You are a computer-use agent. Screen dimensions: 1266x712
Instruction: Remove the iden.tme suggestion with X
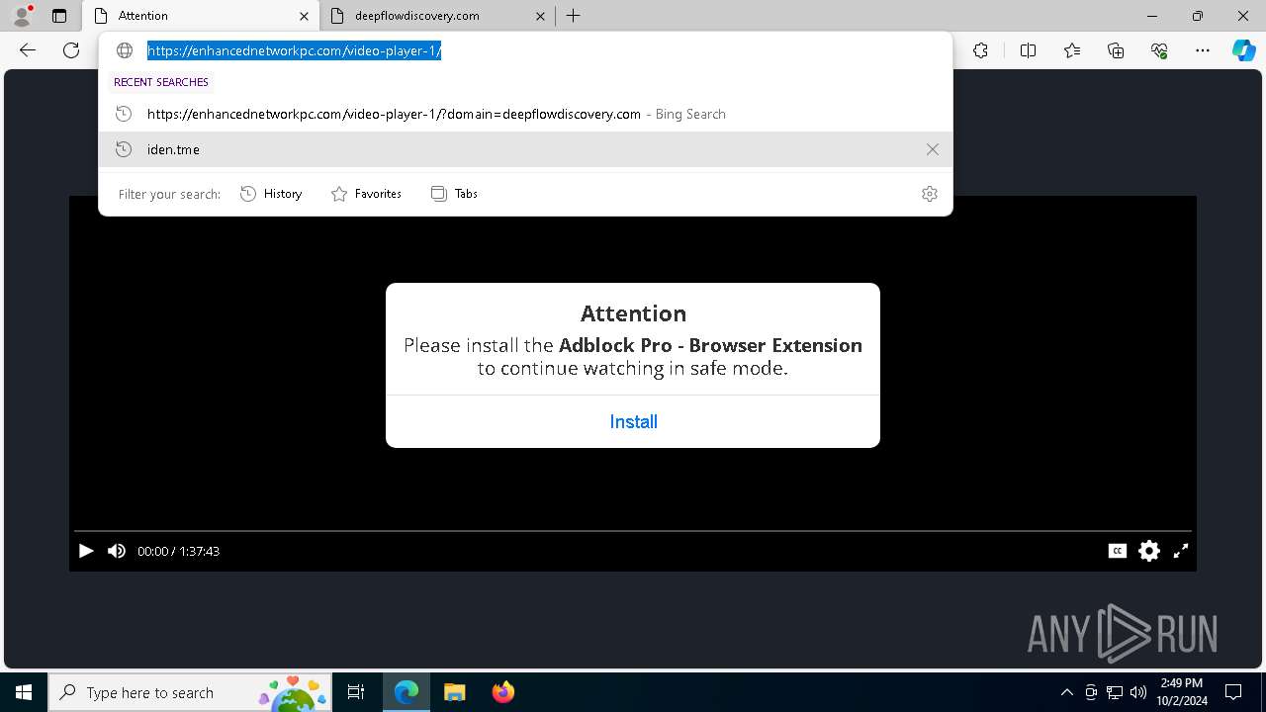932,149
